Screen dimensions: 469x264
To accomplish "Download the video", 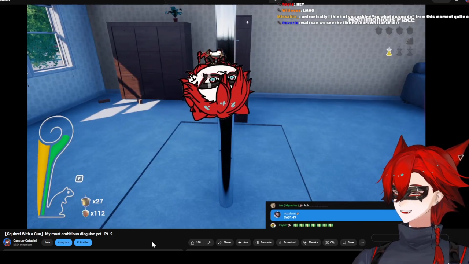I will coord(287,242).
